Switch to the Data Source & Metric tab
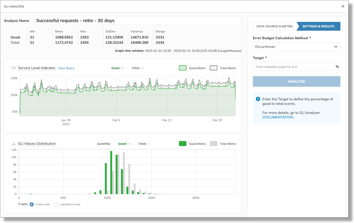 point(275,26)
